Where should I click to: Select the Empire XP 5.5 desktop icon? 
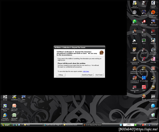153,107
